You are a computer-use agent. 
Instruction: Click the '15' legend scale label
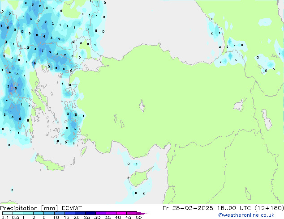pyautogui.click(x=66, y=217)
